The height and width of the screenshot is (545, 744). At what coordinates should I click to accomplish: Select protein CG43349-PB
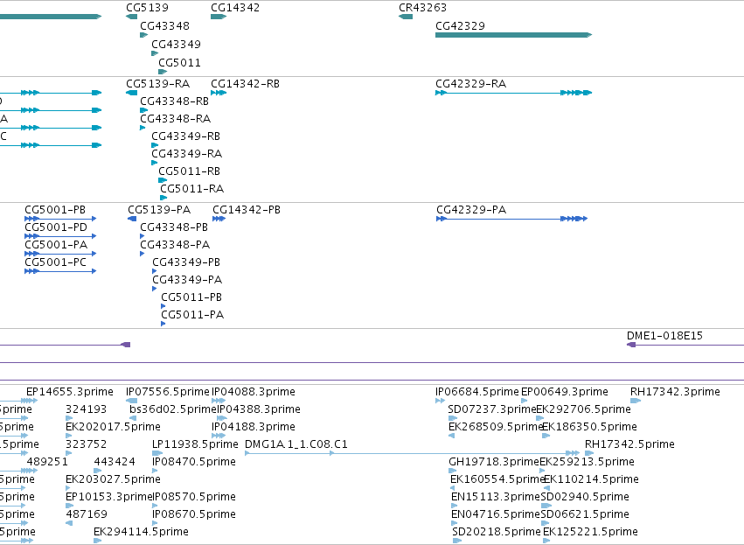(154, 271)
